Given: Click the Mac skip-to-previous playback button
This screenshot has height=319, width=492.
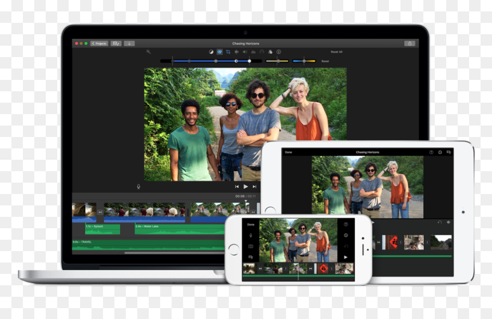Looking at the screenshot, I should click(x=237, y=187).
